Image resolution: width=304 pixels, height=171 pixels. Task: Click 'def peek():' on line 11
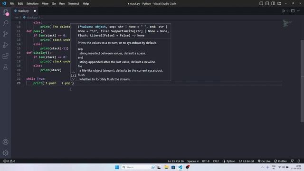coord(36,31)
